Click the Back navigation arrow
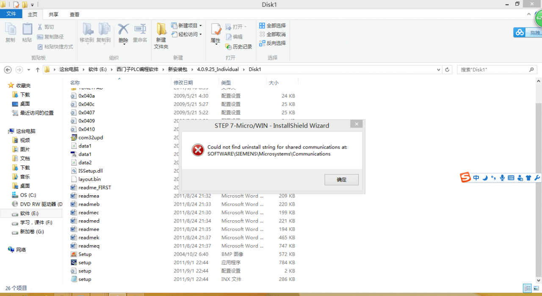 8,69
